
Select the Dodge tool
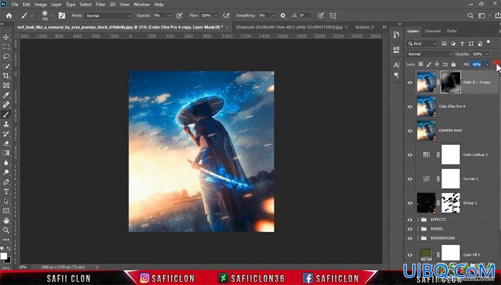(6, 172)
